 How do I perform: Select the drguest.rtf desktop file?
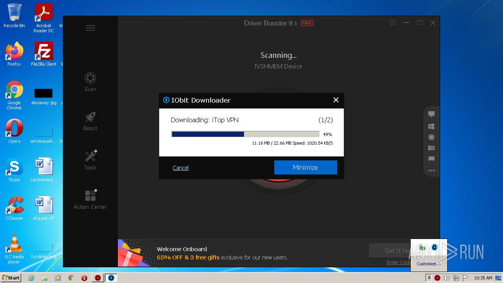(x=44, y=208)
